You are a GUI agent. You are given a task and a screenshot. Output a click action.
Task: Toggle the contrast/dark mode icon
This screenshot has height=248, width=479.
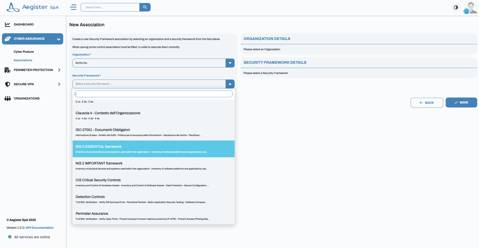pyautogui.click(x=456, y=7)
